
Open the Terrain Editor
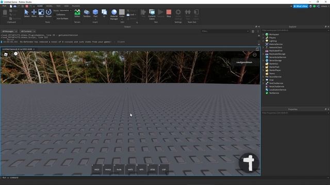[77, 13]
